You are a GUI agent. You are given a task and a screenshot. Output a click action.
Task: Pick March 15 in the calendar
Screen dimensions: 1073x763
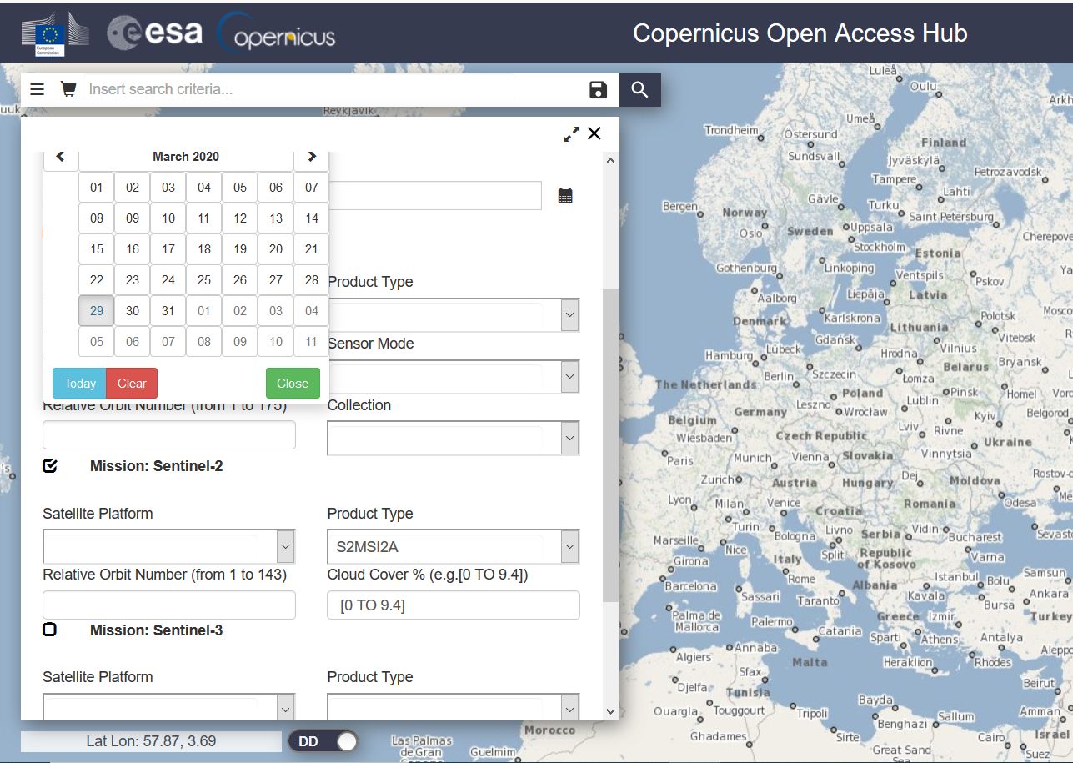(97, 249)
